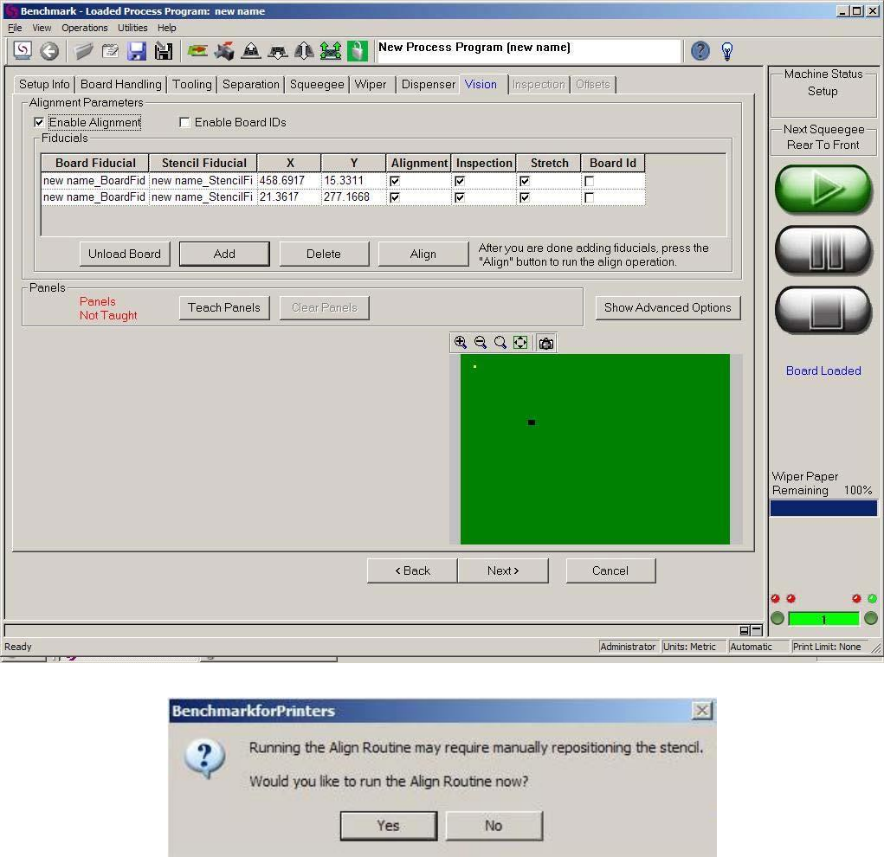Toggle Stretch checkbox in X 21.3617 row
The height and width of the screenshot is (857, 884).
point(525,197)
